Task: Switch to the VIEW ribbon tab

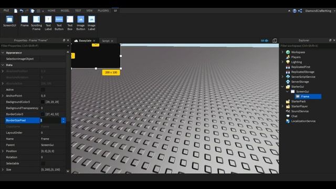Action: (89, 10)
